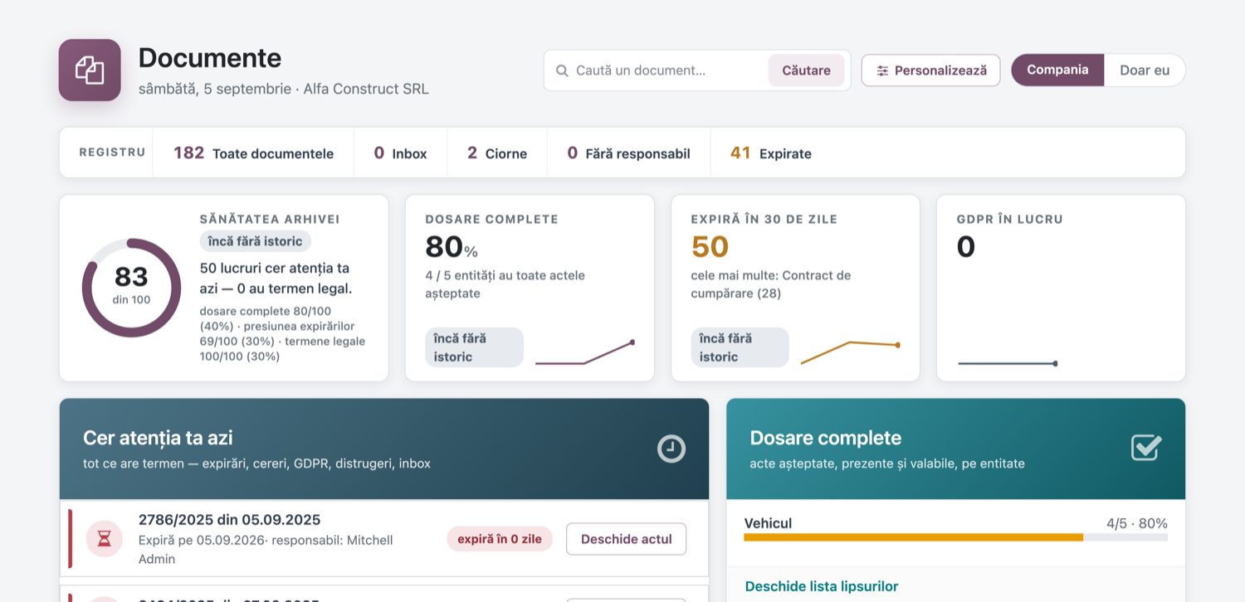Viewport: 1245px width, 602px height.
Task: Open the Fără responsabil tab
Action: (628, 153)
